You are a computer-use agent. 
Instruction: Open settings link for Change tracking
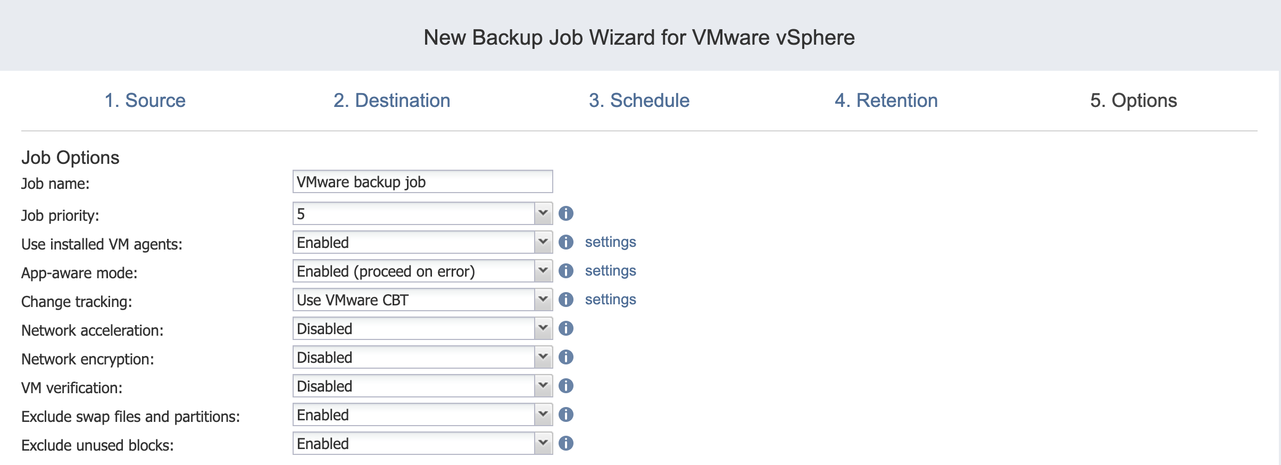(610, 300)
